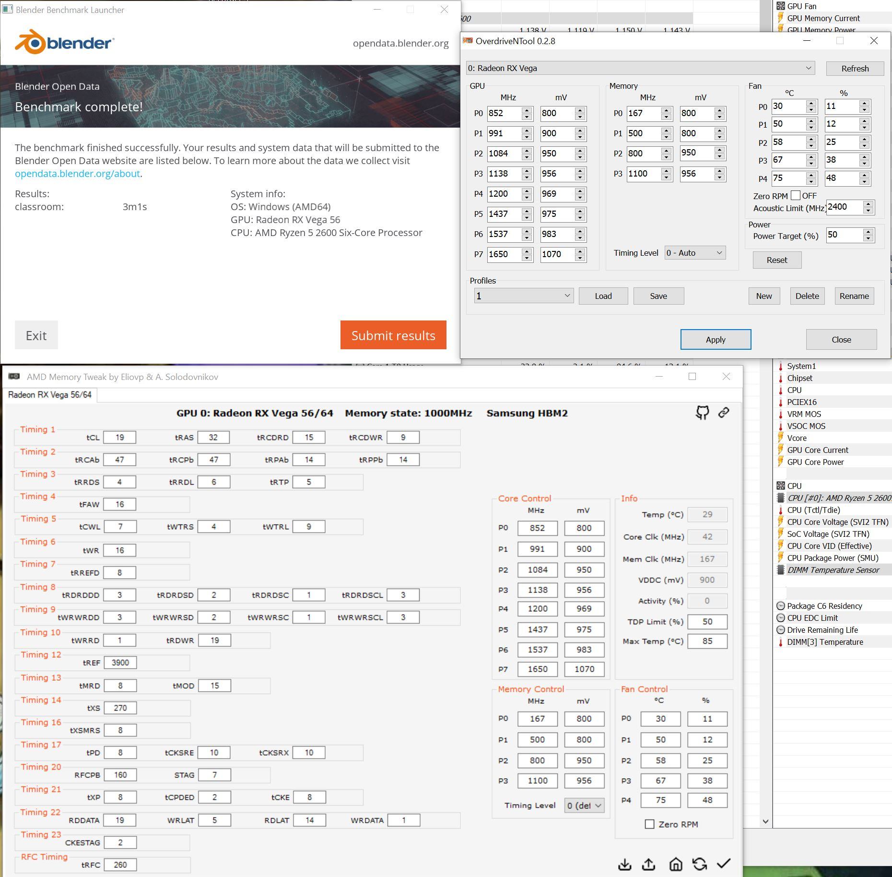Screen dimensions: 892x877
Task: Rename the selected profile in OverdriveNTool
Action: [x=854, y=296]
